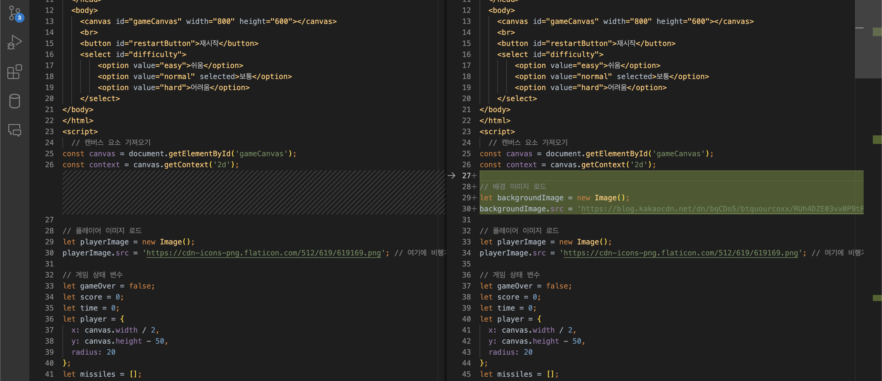This screenshot has height=381, width=882.
Task: Click the revert change arrow beside line 27
Action: pyautogui.click(x=451, y=175)
